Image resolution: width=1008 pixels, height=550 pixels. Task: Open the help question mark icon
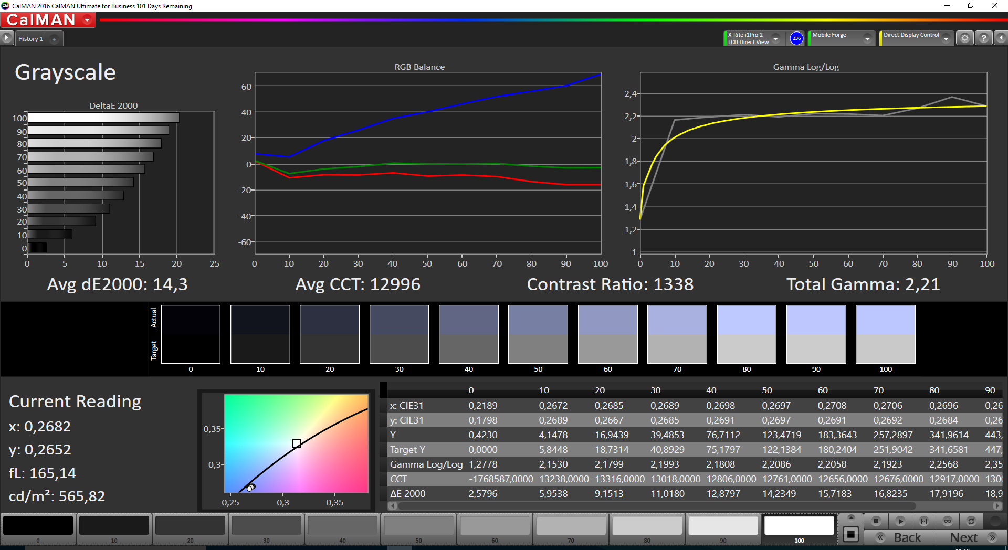tap(983, 38)
